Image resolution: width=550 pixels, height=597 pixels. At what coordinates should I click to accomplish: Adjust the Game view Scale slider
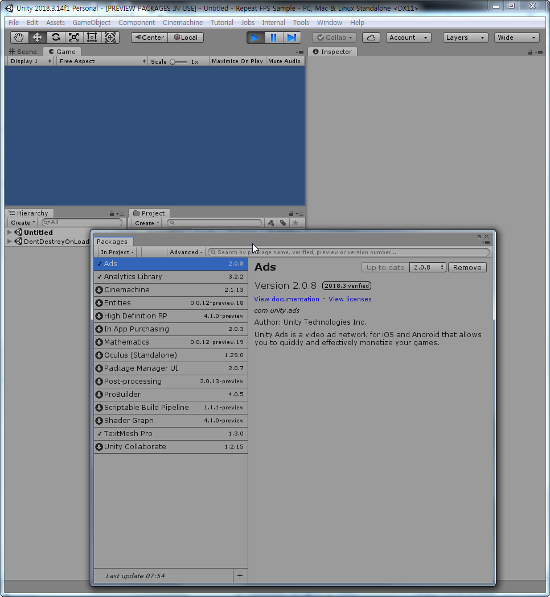(178, 61)
